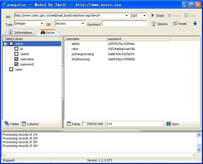Switch to the Informations tab
The image size is (203, 164).
[20, 33]
